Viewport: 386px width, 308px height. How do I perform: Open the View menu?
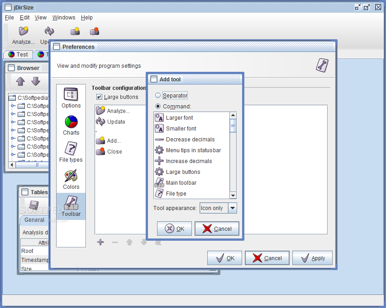tap(41, 18)
